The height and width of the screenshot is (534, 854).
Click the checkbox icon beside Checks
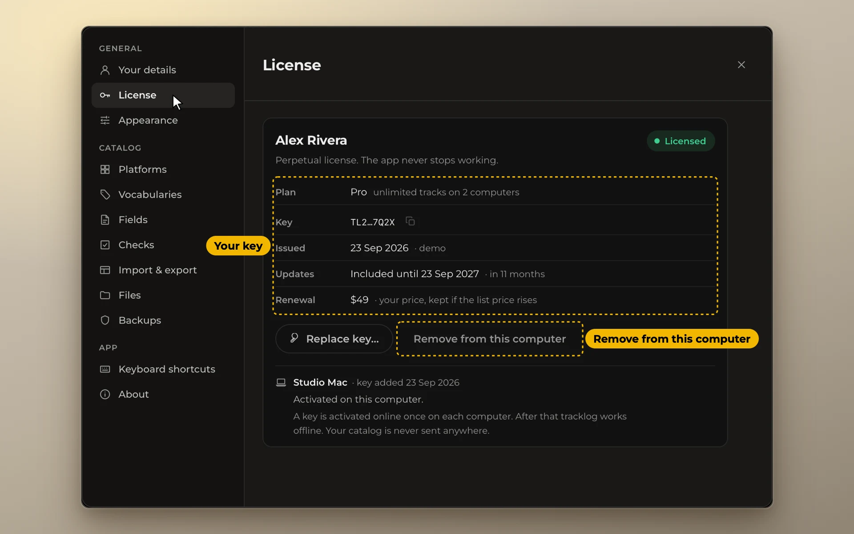(x=105, y=245)
